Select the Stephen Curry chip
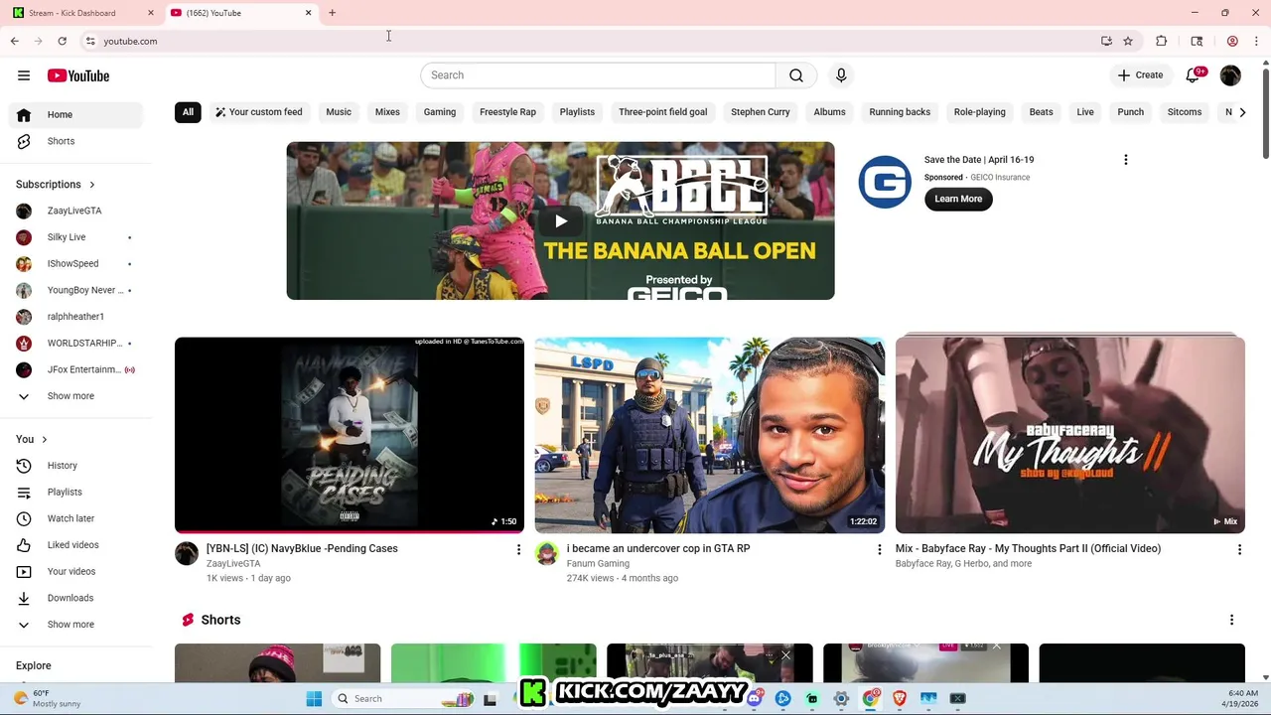The width and height of the screenshot is (1271, 715). (761, 112)
